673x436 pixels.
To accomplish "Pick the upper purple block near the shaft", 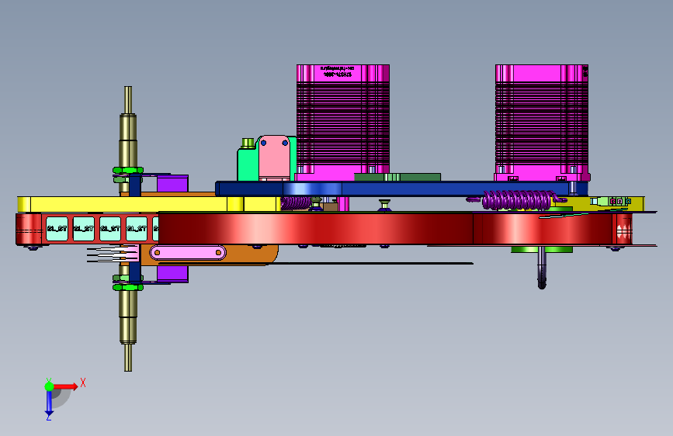I will (x=172, y=183).
